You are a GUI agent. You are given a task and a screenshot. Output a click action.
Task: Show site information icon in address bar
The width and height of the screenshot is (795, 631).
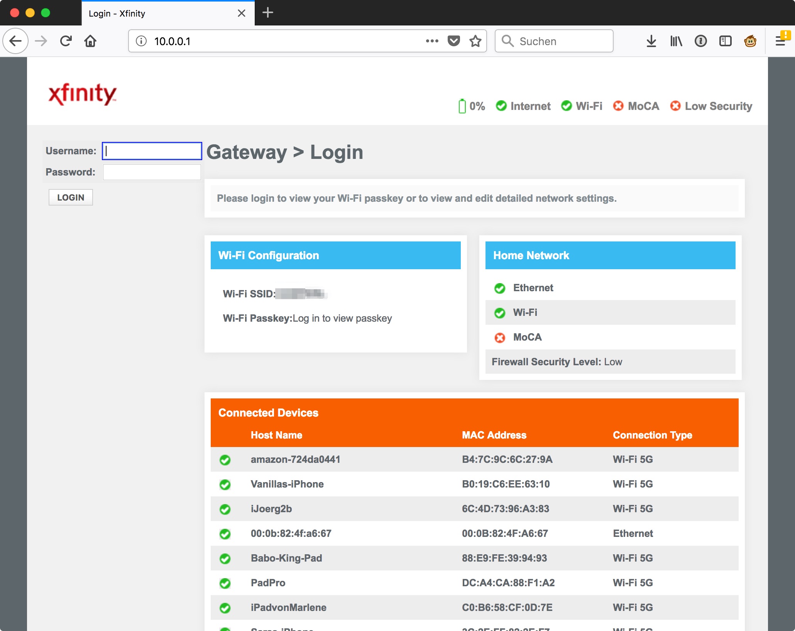(x=141, y=41)
